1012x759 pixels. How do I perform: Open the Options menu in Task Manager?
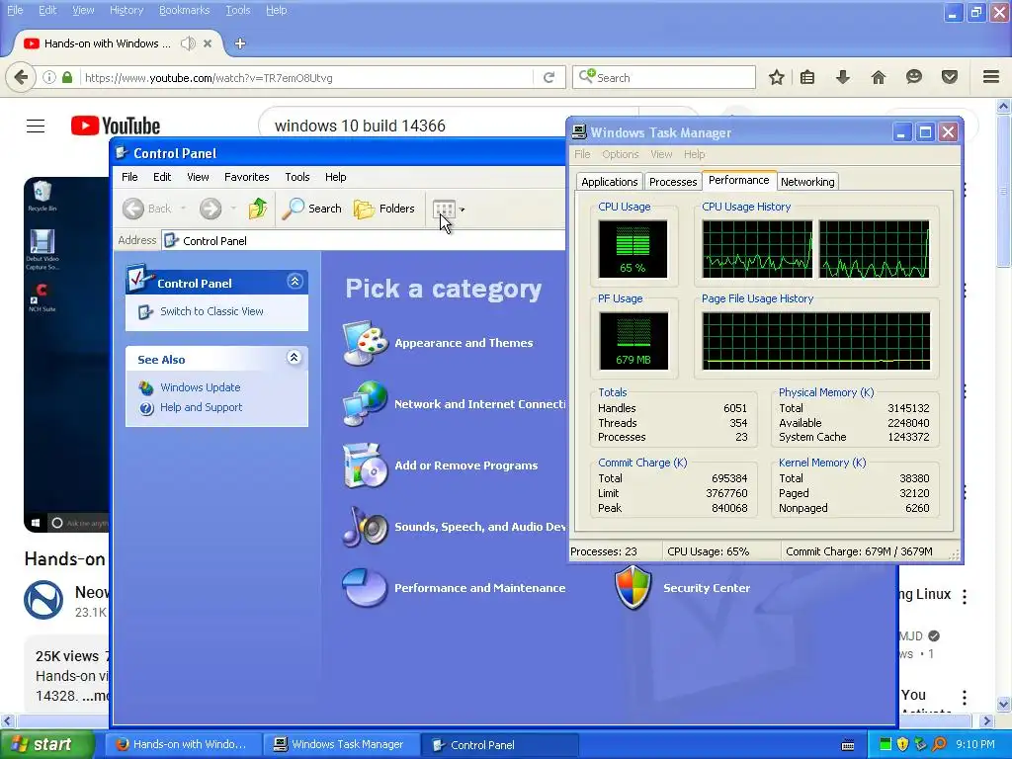[x=620, y=154]
